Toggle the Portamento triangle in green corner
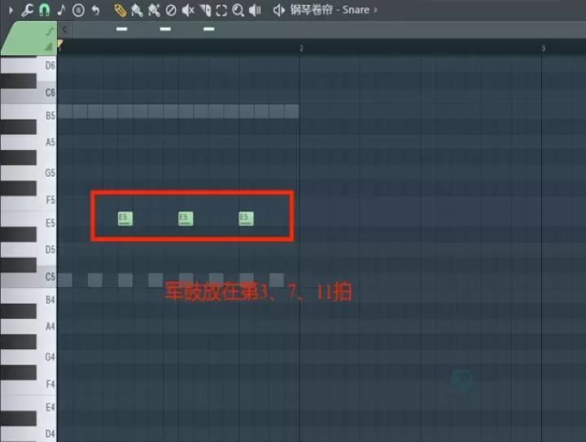 pos(49,46)
